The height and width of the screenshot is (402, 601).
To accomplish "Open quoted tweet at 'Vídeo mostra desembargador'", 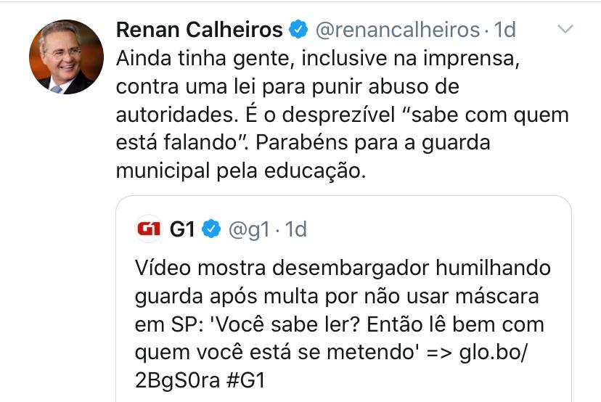I will (282, 268).
